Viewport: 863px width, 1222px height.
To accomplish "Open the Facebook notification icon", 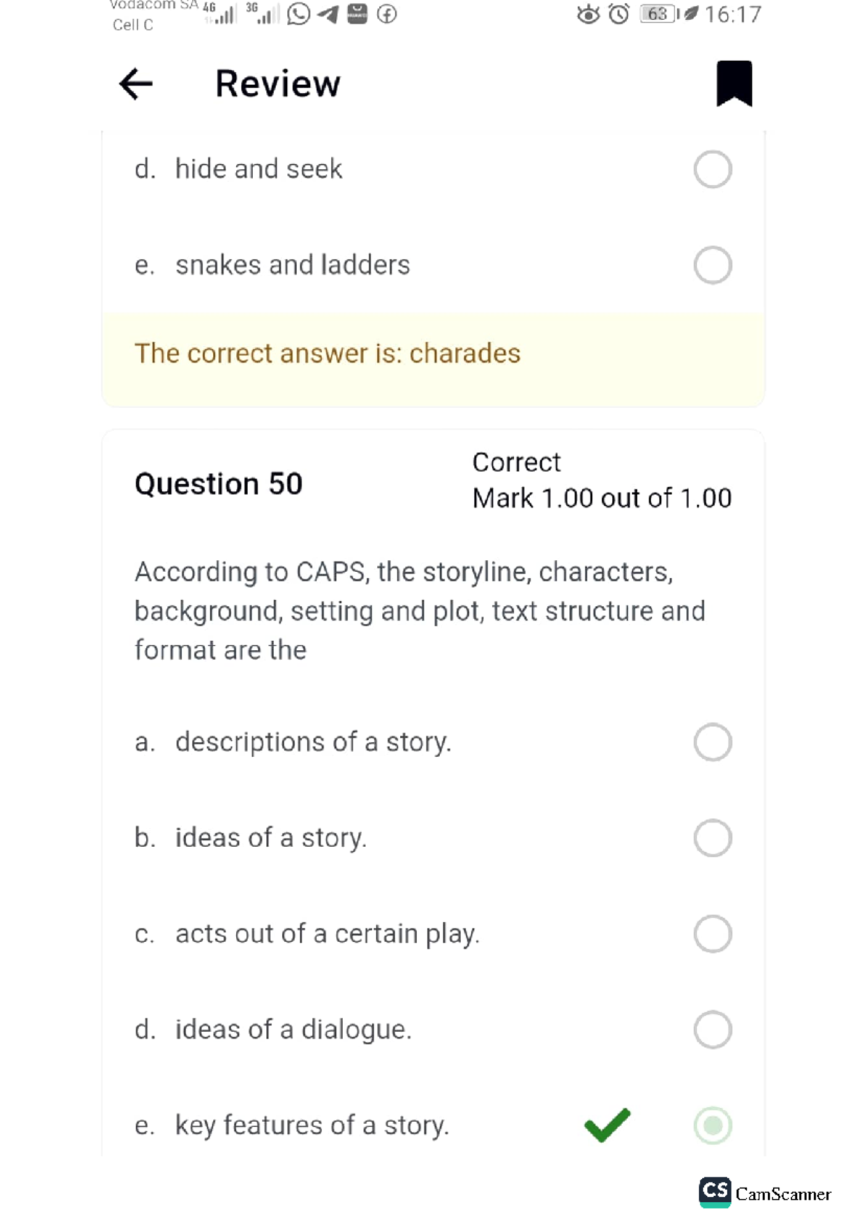I will point(387,13).
